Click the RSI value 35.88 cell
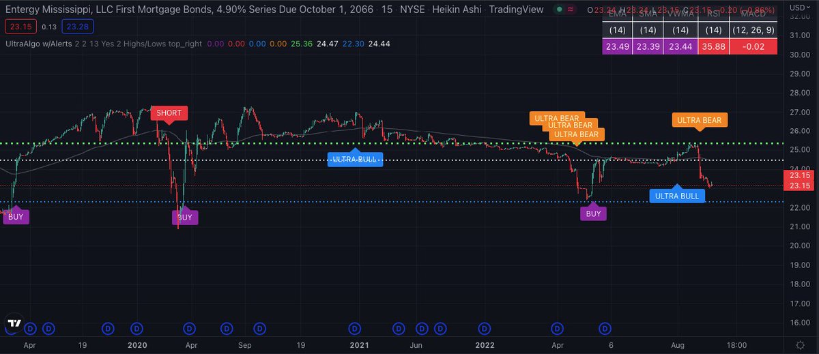The width and height of the screenshot is (819, 354). (712, 46)
